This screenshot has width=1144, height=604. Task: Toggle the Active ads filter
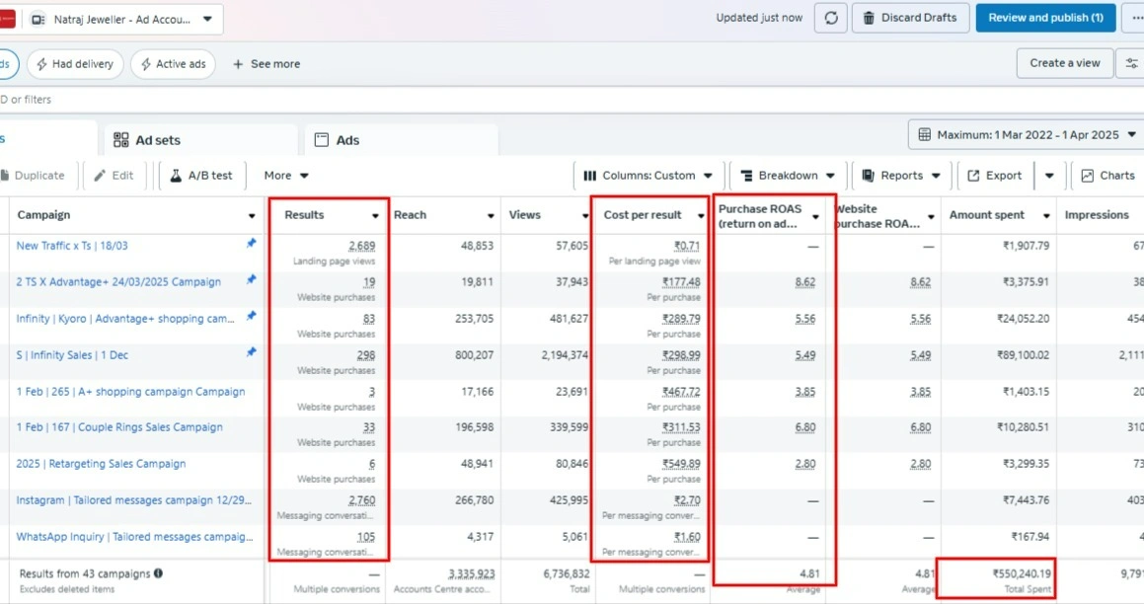pos(174,64)
